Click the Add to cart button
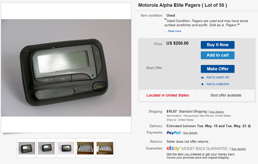The height and width of the screenshot is (164, 258). 217,55
